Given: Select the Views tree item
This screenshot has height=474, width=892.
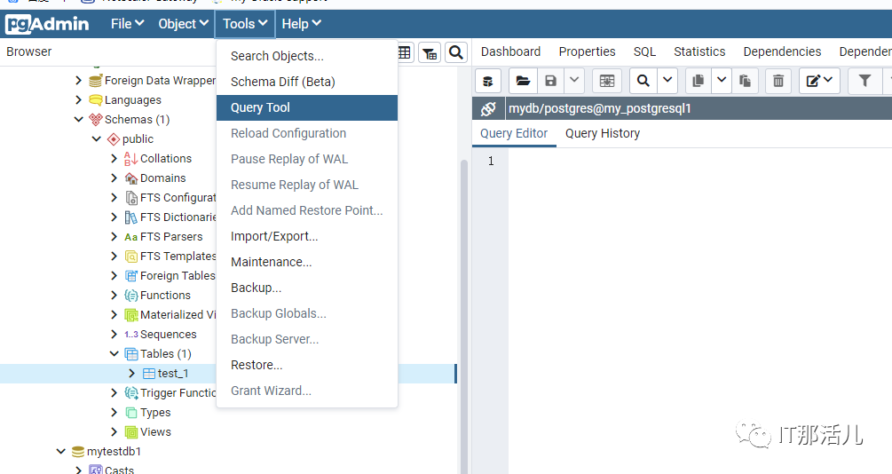Looking at the screenshot, I should [x=155, y=432].
